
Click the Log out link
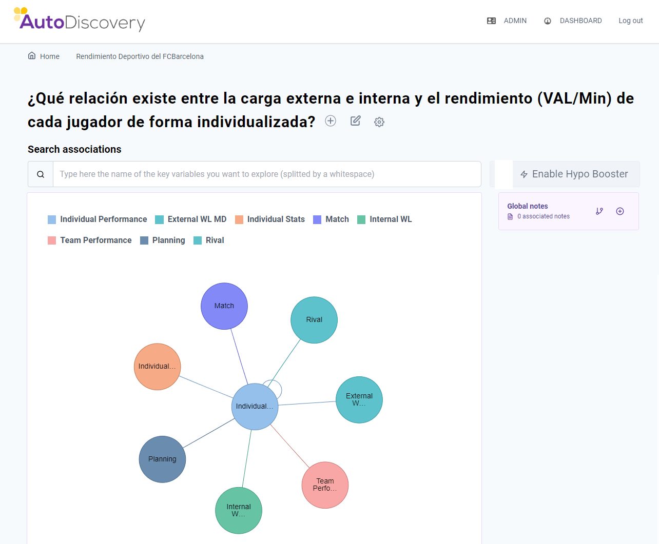(630, 21)
